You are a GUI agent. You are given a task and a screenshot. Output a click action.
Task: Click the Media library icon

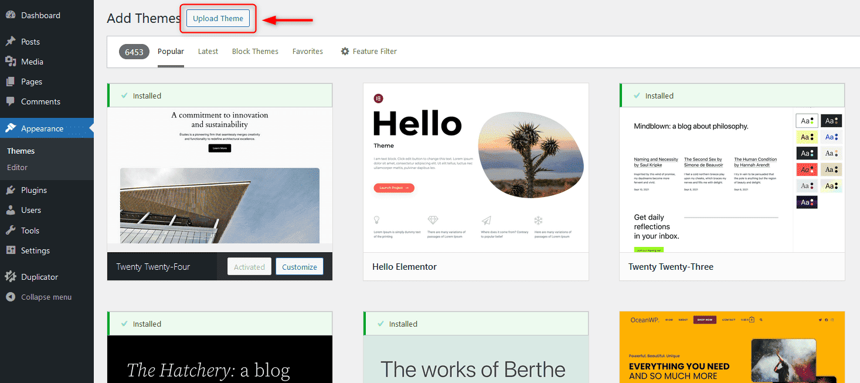click(x=11, y=62)
